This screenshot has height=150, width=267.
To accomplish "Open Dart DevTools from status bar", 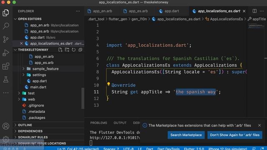I will coord(169,149).
